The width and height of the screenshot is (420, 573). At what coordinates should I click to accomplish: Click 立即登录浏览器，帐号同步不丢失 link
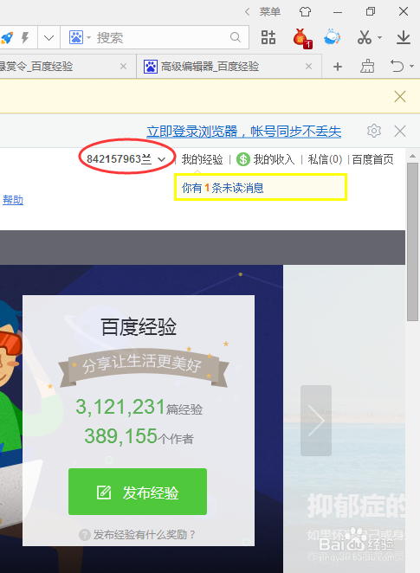[244, 132]
